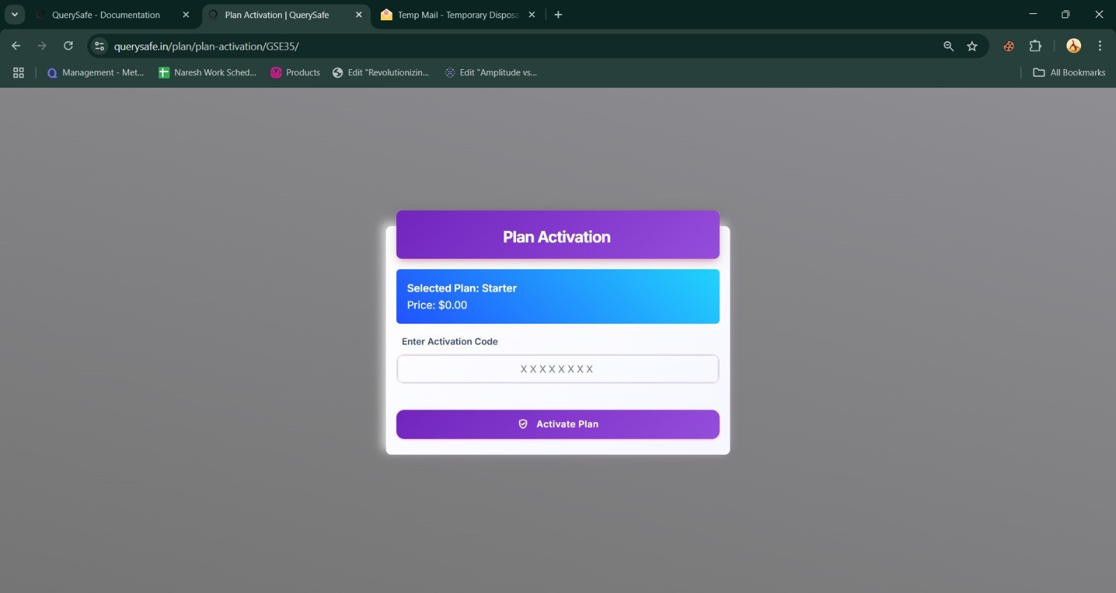1116x593 pixels.
Task: Minimize the browser window
Action: point(1033,14)
